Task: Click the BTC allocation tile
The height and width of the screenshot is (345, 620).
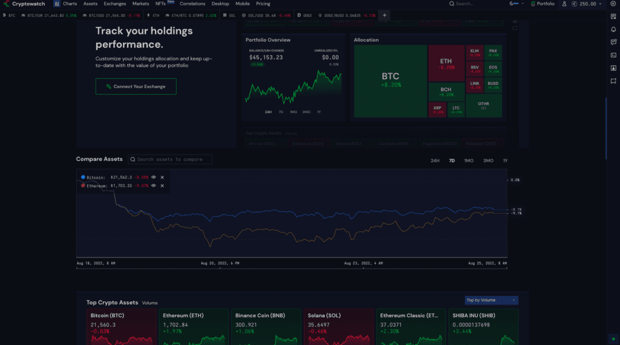Action: [391, 81]
